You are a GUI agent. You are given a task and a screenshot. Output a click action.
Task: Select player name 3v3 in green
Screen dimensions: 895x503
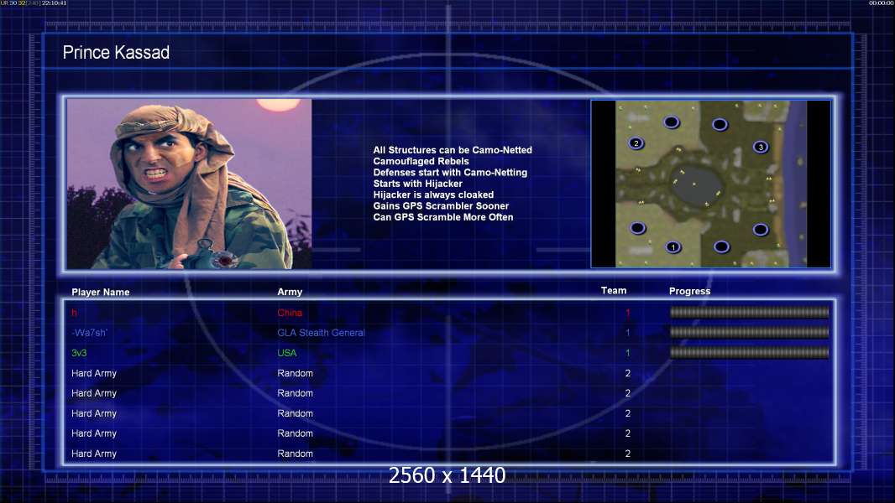[79, 353]
